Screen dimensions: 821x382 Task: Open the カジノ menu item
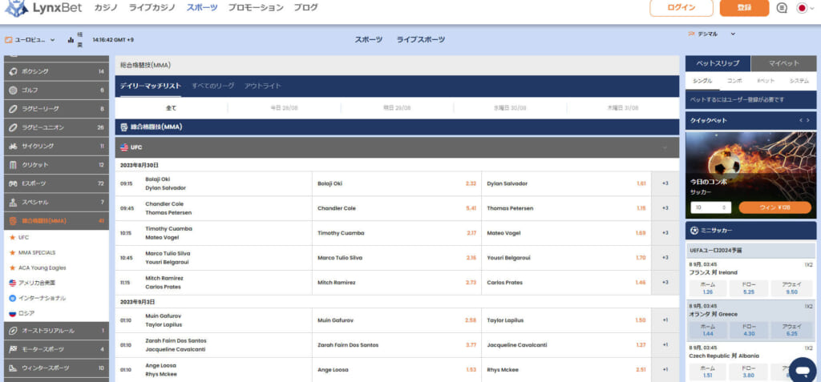coord(106,8)
